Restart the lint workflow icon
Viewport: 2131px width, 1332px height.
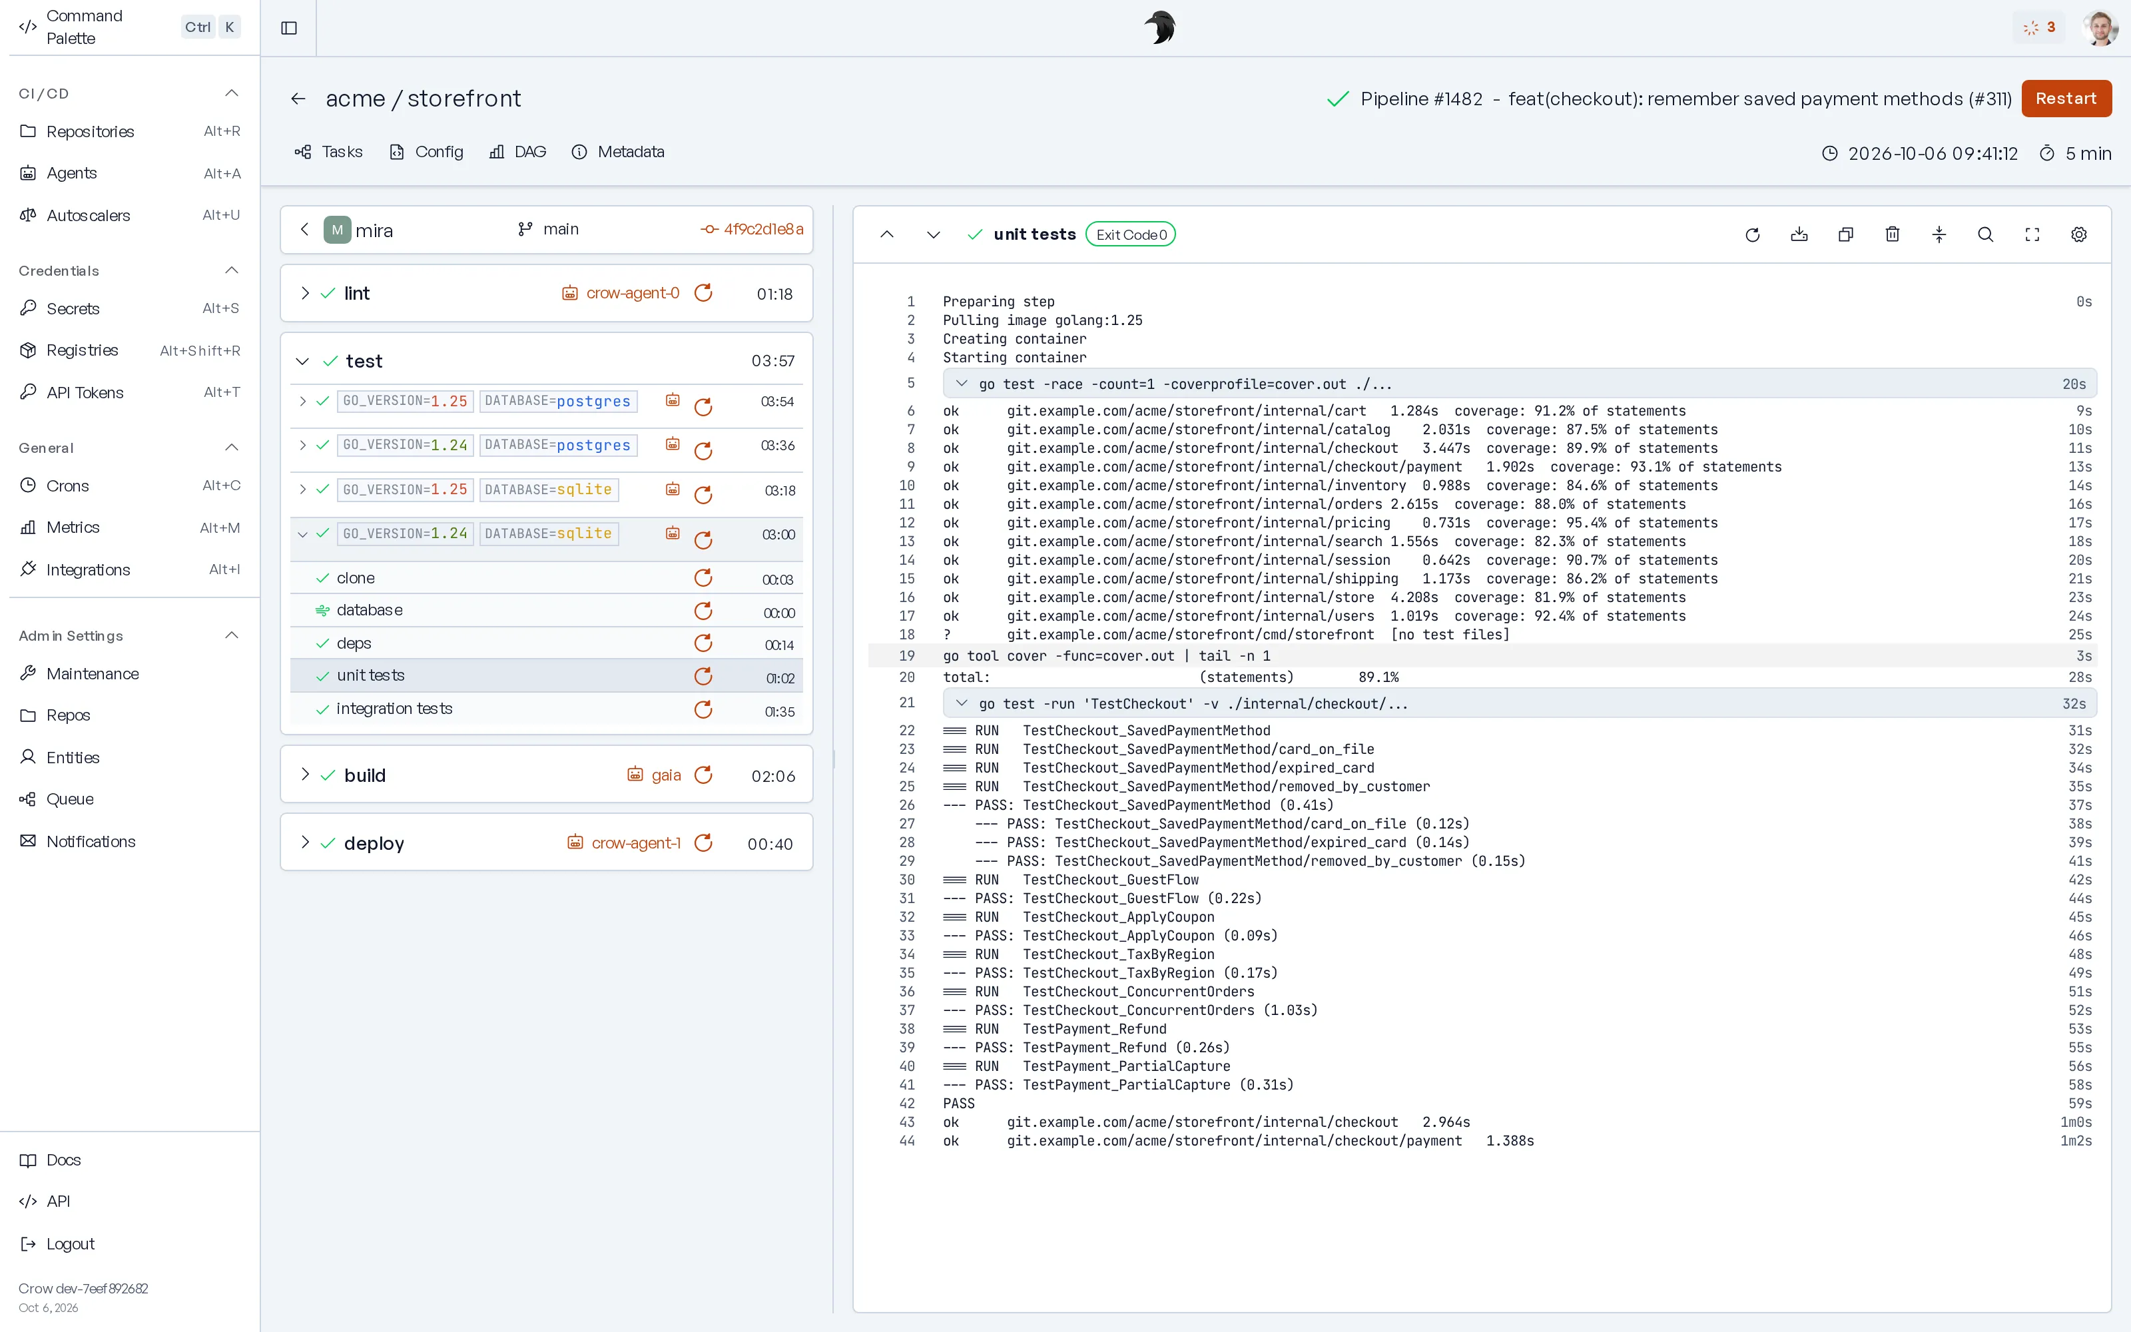704,293
